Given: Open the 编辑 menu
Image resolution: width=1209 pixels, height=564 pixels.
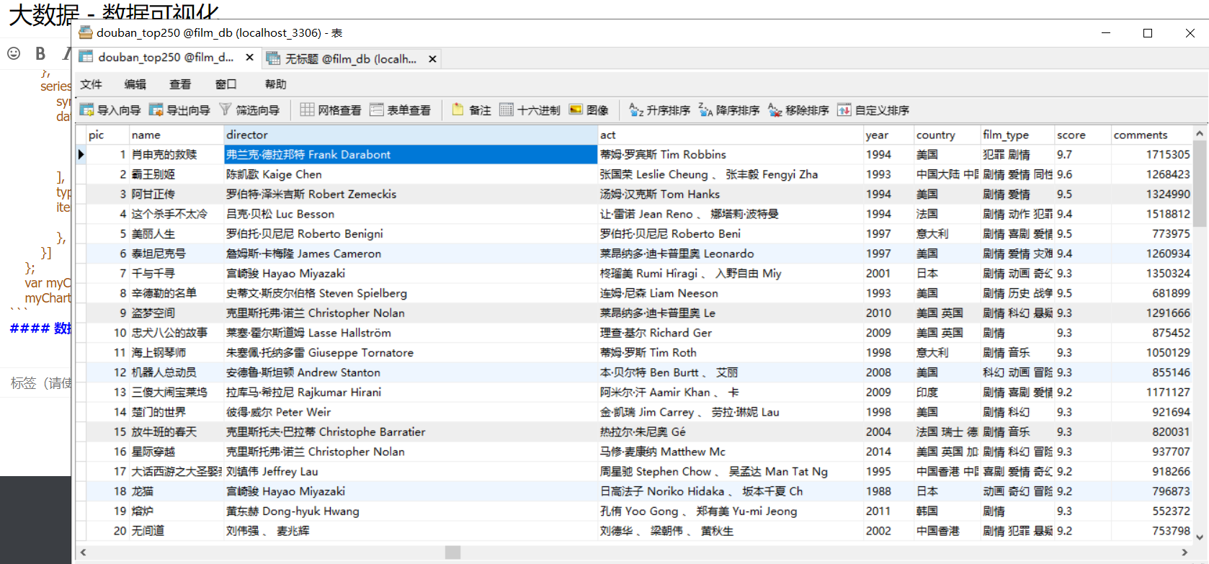Looking at the screenshot, I should 135,84.
